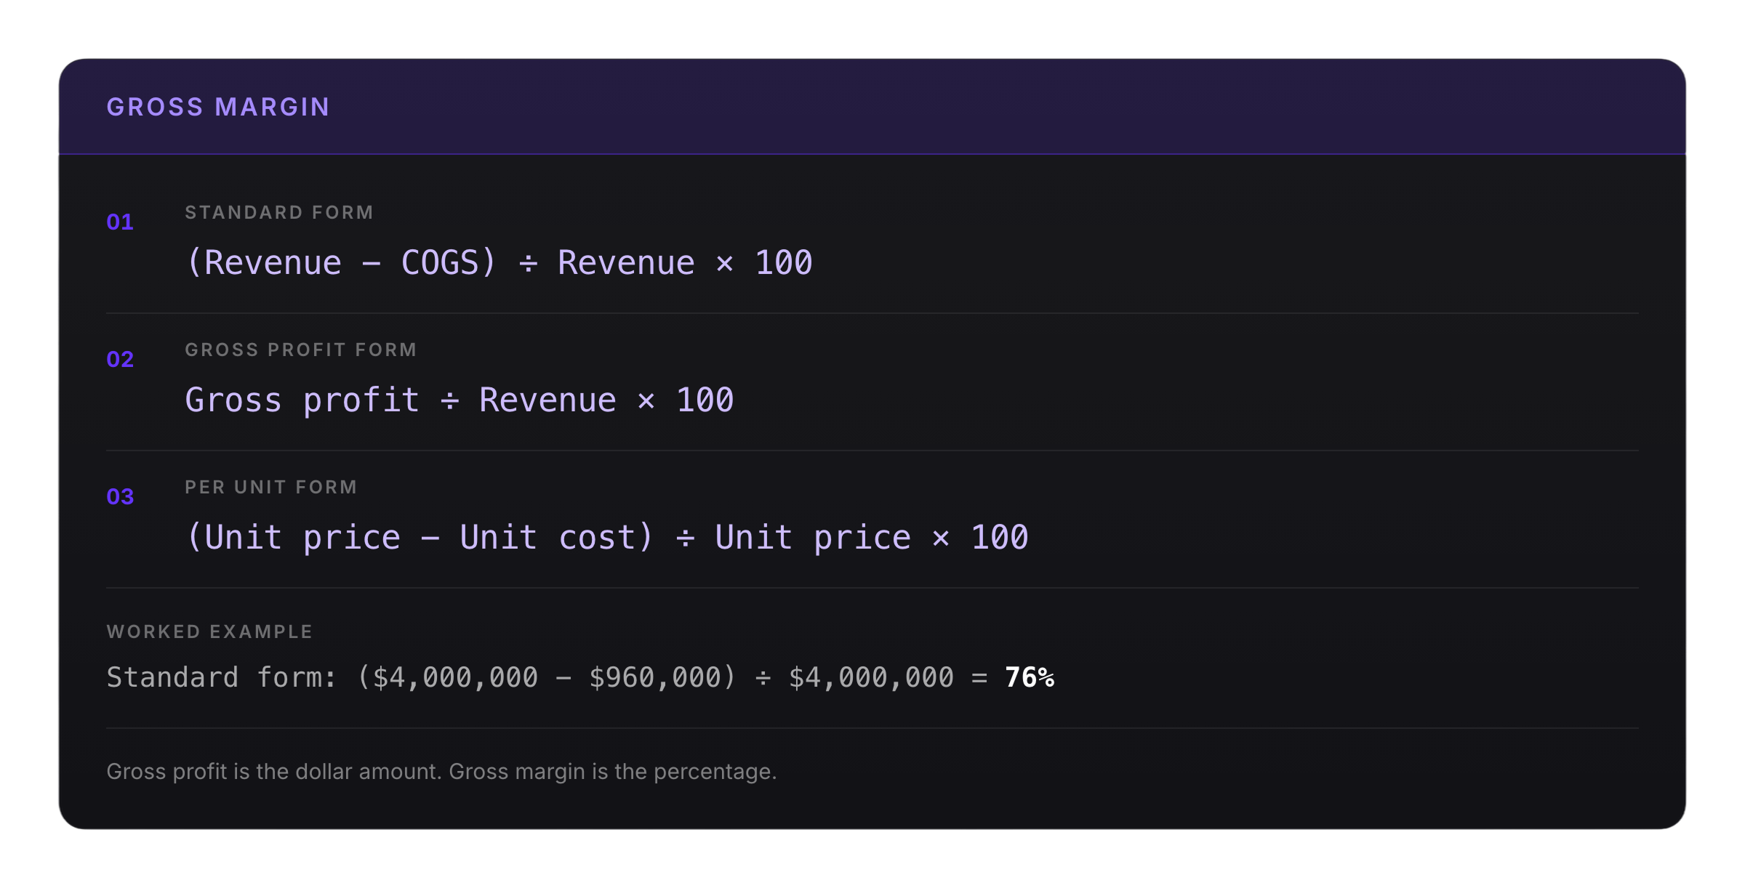Click the GROSS MARGIN card title
Viewport: 1745px width, 888px height.
tap(218, 107)
